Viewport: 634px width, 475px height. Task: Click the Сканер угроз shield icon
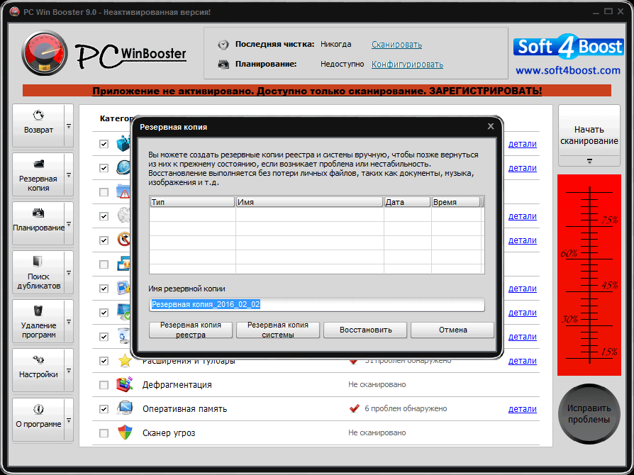pyautogui.click(x=125, y=432)
